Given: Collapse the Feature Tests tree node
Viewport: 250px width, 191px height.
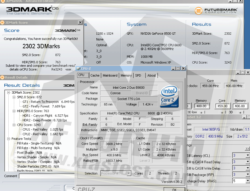Looking at the screenshot, I should (9, 139).
